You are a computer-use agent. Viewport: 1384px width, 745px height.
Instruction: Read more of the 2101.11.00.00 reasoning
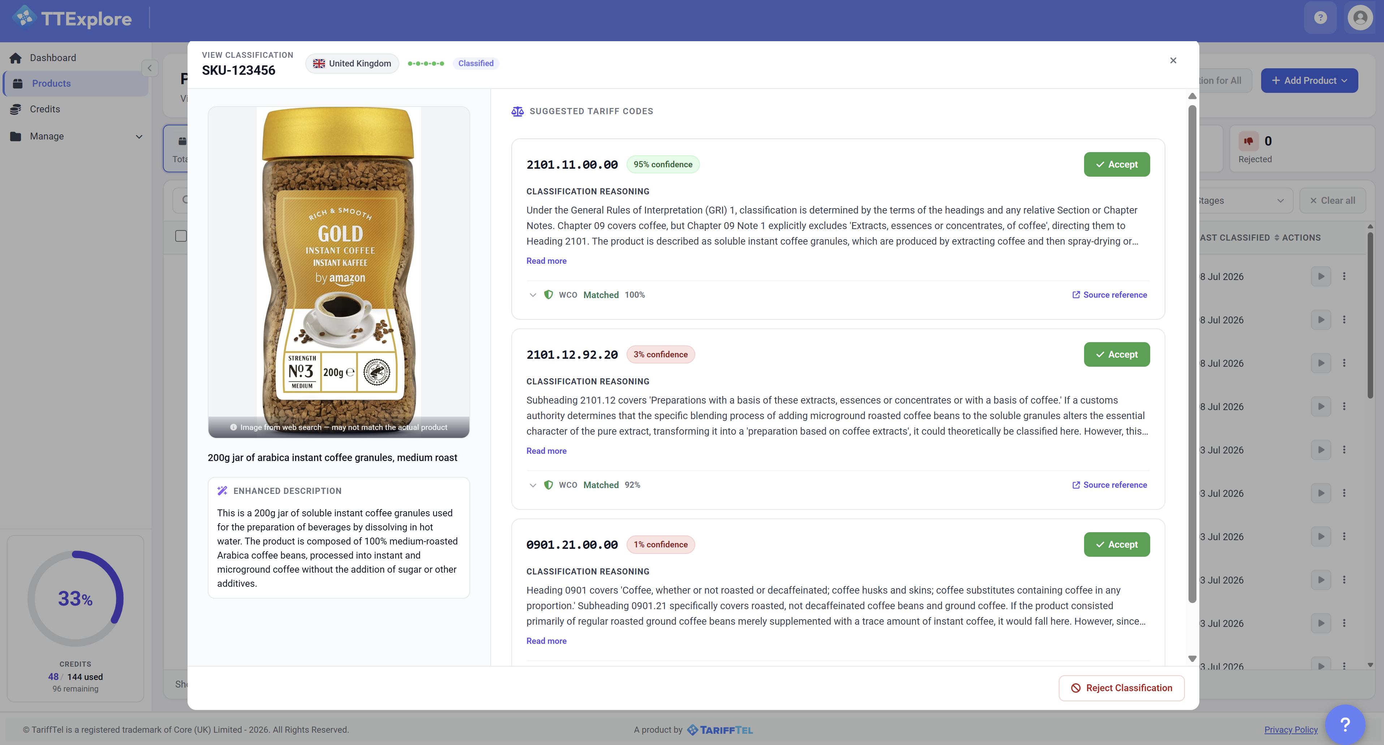point(546,261)
